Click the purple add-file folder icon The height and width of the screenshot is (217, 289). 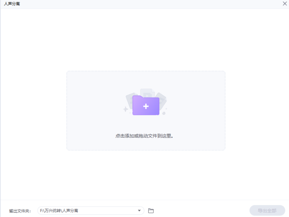(146, 105)
